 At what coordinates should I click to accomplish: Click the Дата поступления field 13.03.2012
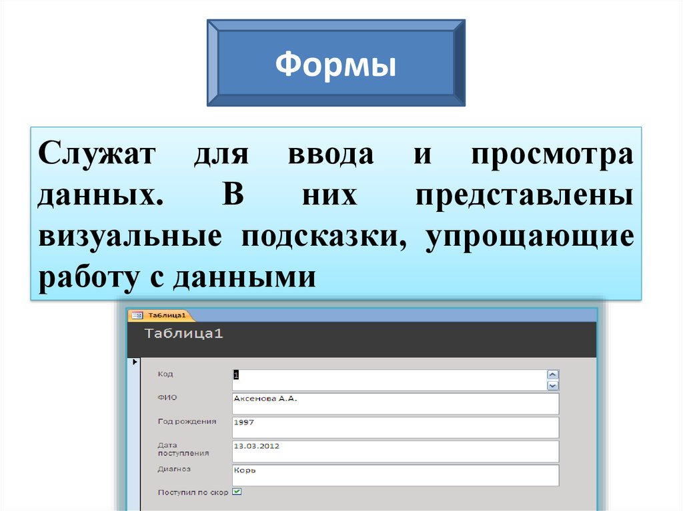tap(396, 451)
